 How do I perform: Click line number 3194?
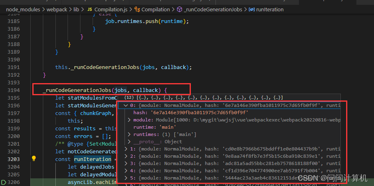pos(13,90)
